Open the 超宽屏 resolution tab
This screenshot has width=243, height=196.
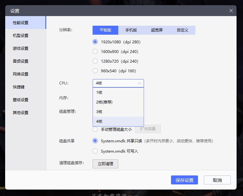(x=157, y=30)
